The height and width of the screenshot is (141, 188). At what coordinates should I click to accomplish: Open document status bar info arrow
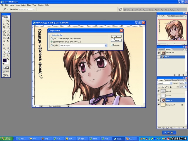(x=68, y=106)
